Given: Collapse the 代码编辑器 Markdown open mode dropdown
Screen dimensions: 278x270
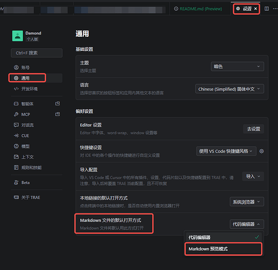Looking at the screenshot, I should [x=247, y=224].
